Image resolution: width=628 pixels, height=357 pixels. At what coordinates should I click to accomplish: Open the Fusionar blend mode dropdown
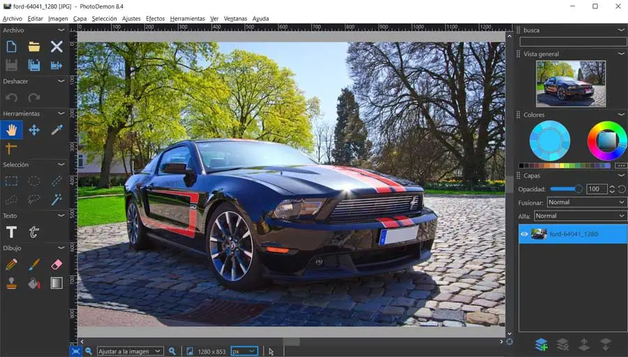coord(586,202)
